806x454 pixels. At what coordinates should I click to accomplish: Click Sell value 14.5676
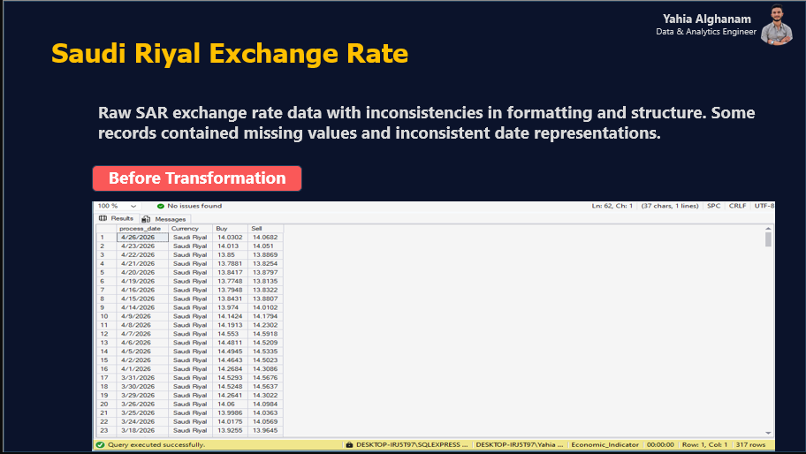click(265, 377)
